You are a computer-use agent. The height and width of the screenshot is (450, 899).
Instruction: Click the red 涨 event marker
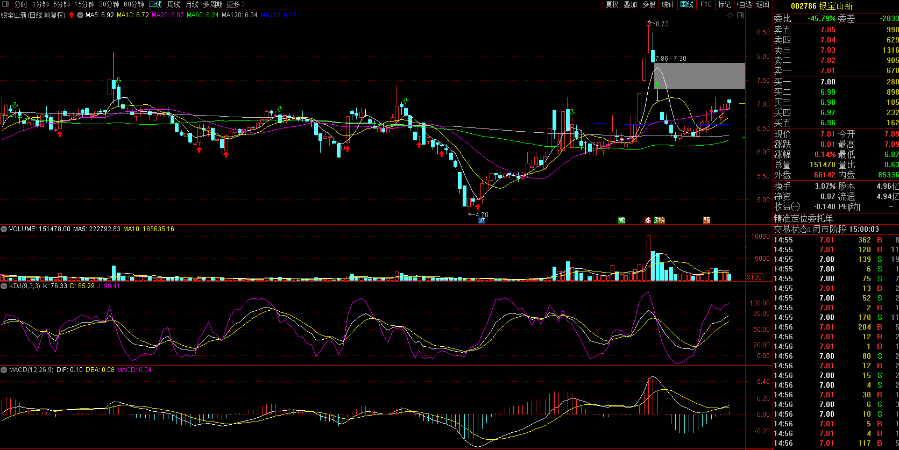pos(648,220)
